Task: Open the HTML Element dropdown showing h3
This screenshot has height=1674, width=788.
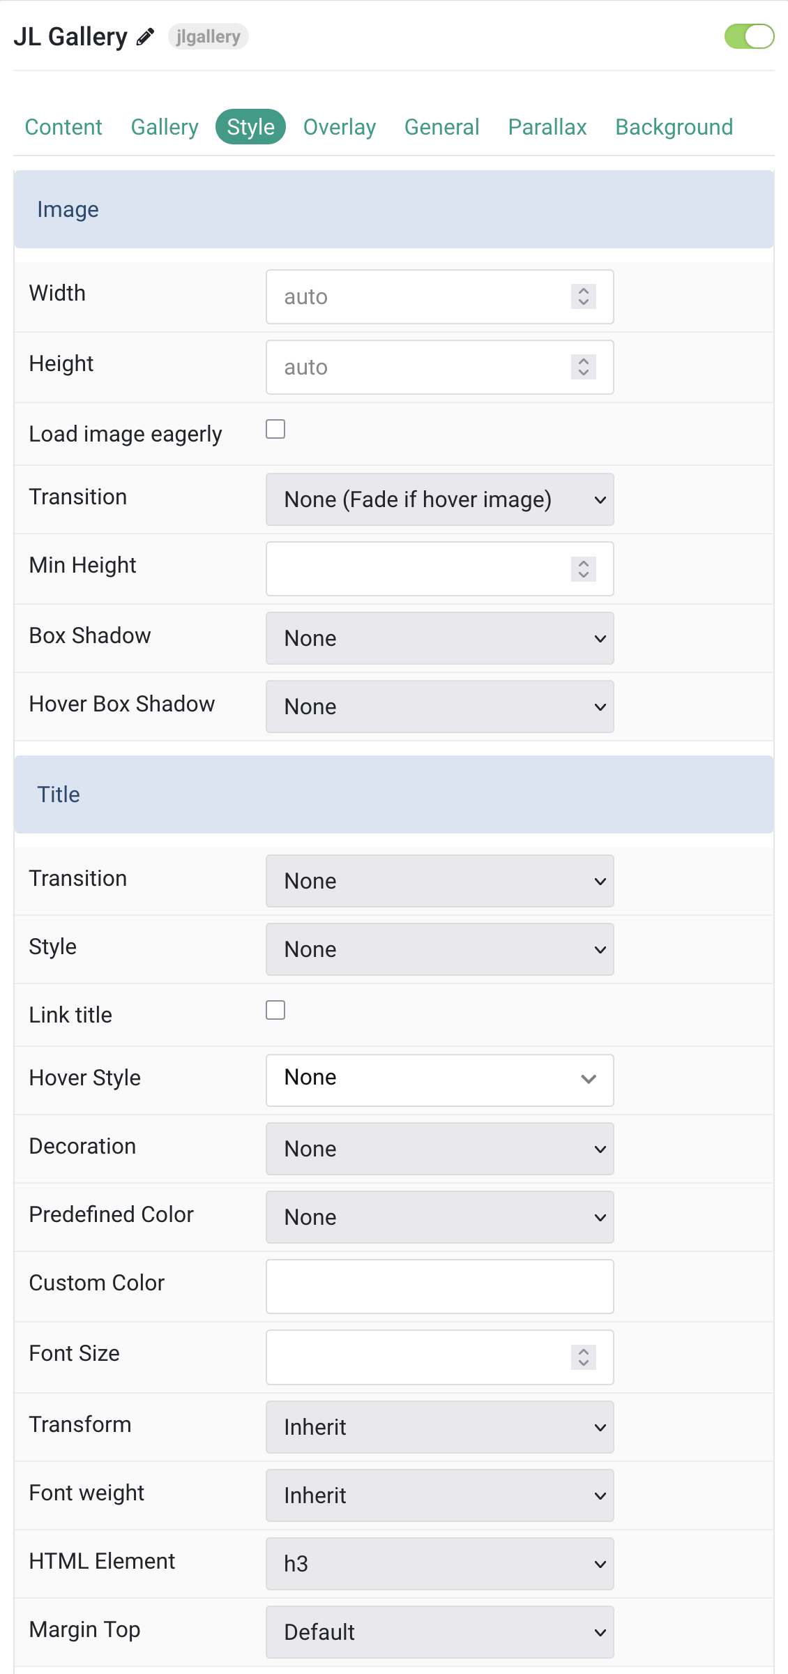Action: [440, 1564]
